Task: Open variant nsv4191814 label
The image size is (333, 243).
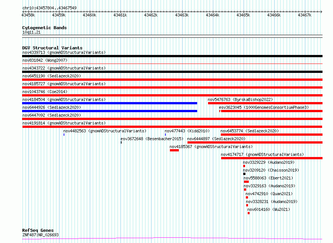Action: coord(64,123)
